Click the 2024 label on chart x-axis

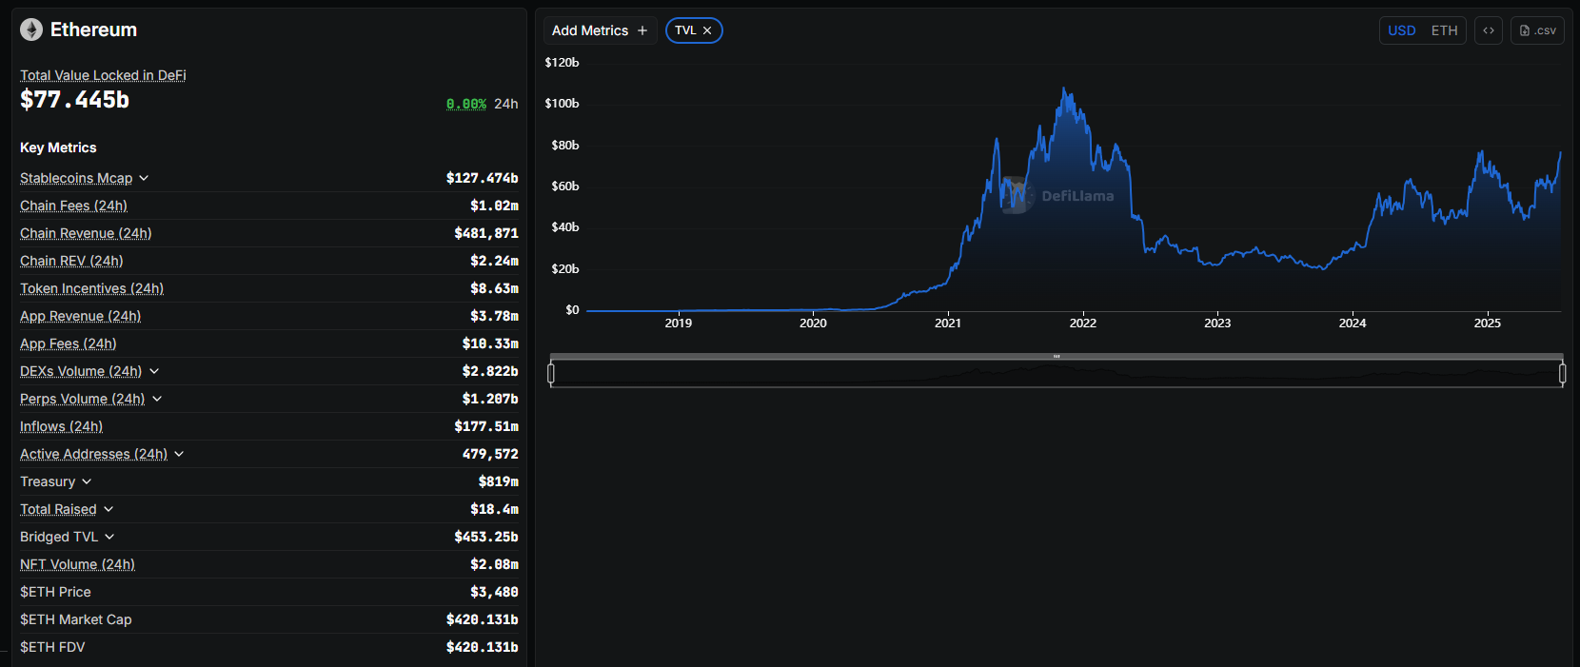(1353, 324)
